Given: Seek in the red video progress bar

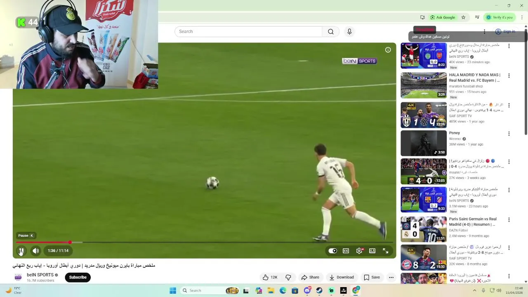Looking at the screenshot, I should pyautogui.click(x=204, y=243).
